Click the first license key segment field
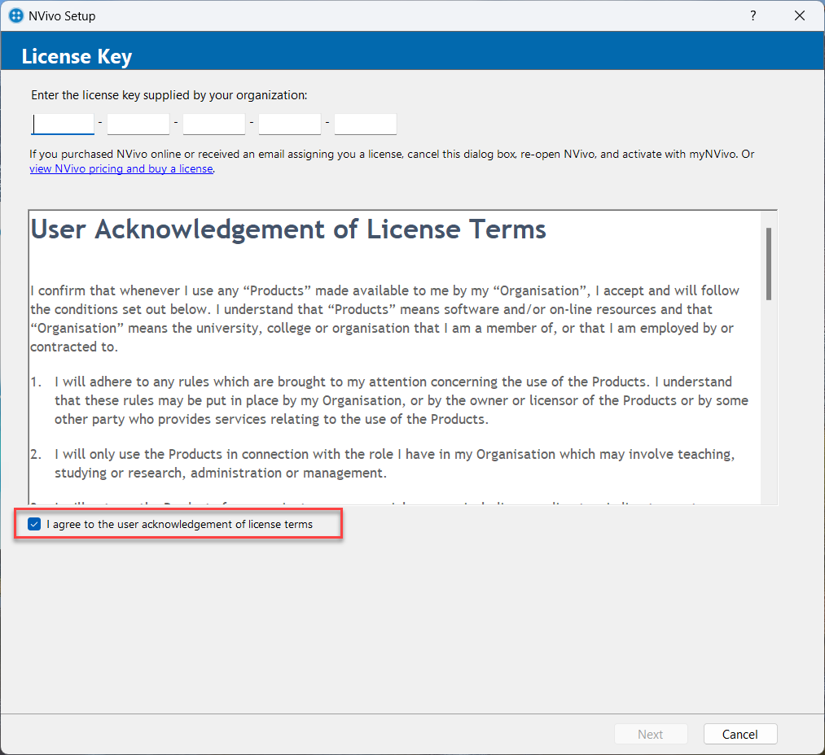Image resolution: width=825 pixels, height=755 pixels. (x=64, y=124)
